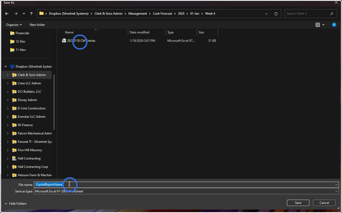This screenshot has width=342, height=213.
Task: Open the view options dropdown arrow
Action: point(323,25)
